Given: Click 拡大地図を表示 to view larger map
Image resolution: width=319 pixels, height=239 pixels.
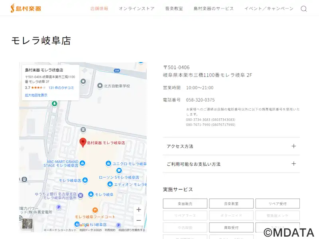Looking at the screenshot, I should [x=36, y=95].
